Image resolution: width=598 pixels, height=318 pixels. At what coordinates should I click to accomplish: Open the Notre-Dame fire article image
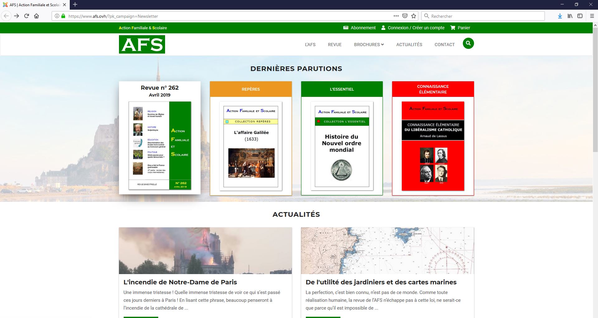tap(206, 251)
